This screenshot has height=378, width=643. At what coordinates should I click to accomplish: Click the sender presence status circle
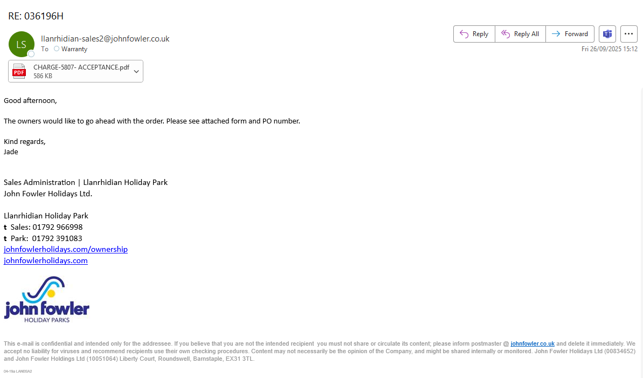click(31, 54)
